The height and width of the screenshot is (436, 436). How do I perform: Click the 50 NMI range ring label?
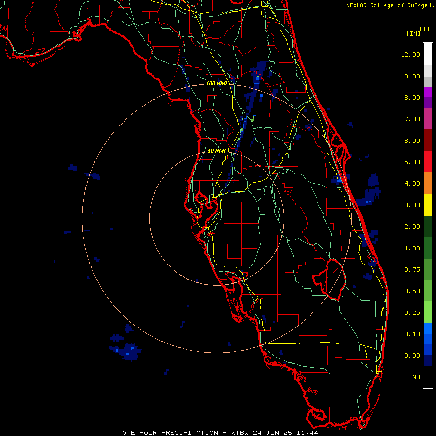(217, 151)
